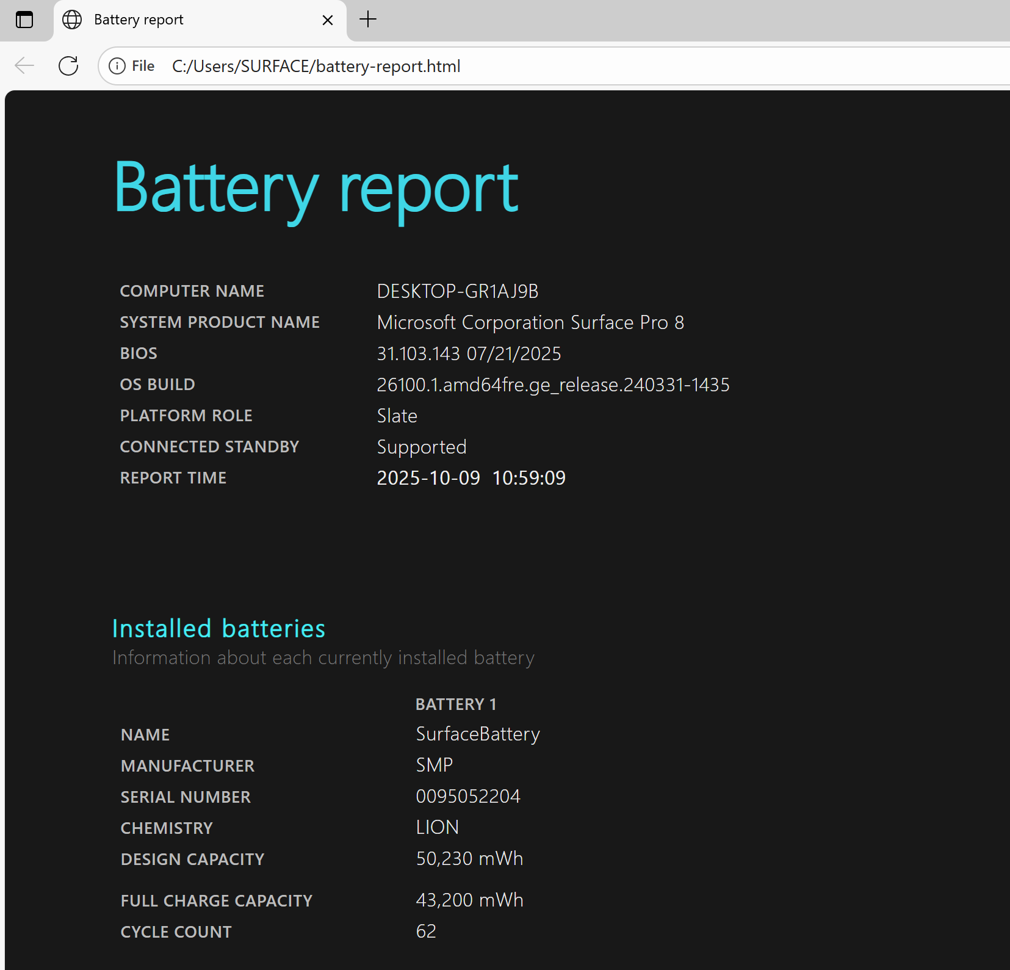Click computer name DESKTOP-GR1AJ9B value

pyautogui.click(x=457, y=291)
